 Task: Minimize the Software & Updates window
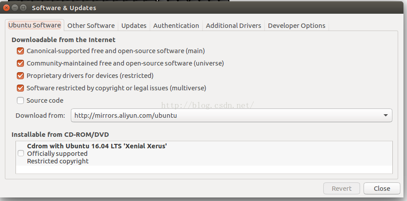tap(15, 8)
